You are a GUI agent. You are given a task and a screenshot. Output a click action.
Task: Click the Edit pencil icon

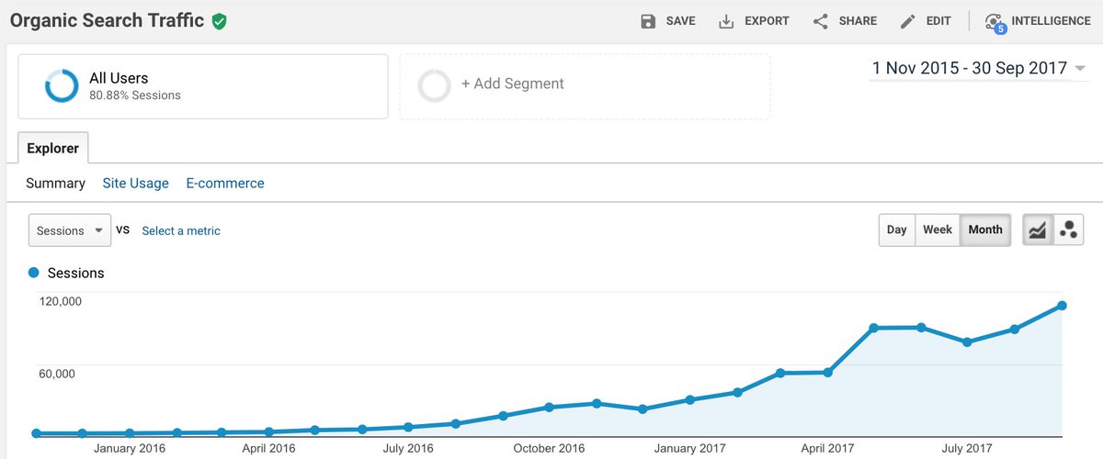908,21
